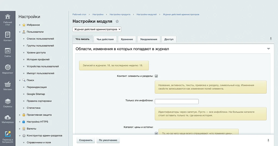Open Группы пользователей in the tree
This screenshot has width=278, height=146.
tap(40, 45)
